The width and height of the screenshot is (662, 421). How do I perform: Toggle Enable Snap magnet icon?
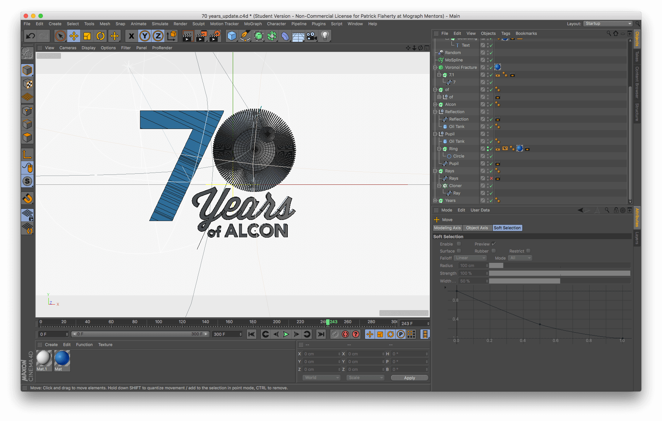pyautogui.click(x=27, y=198)
